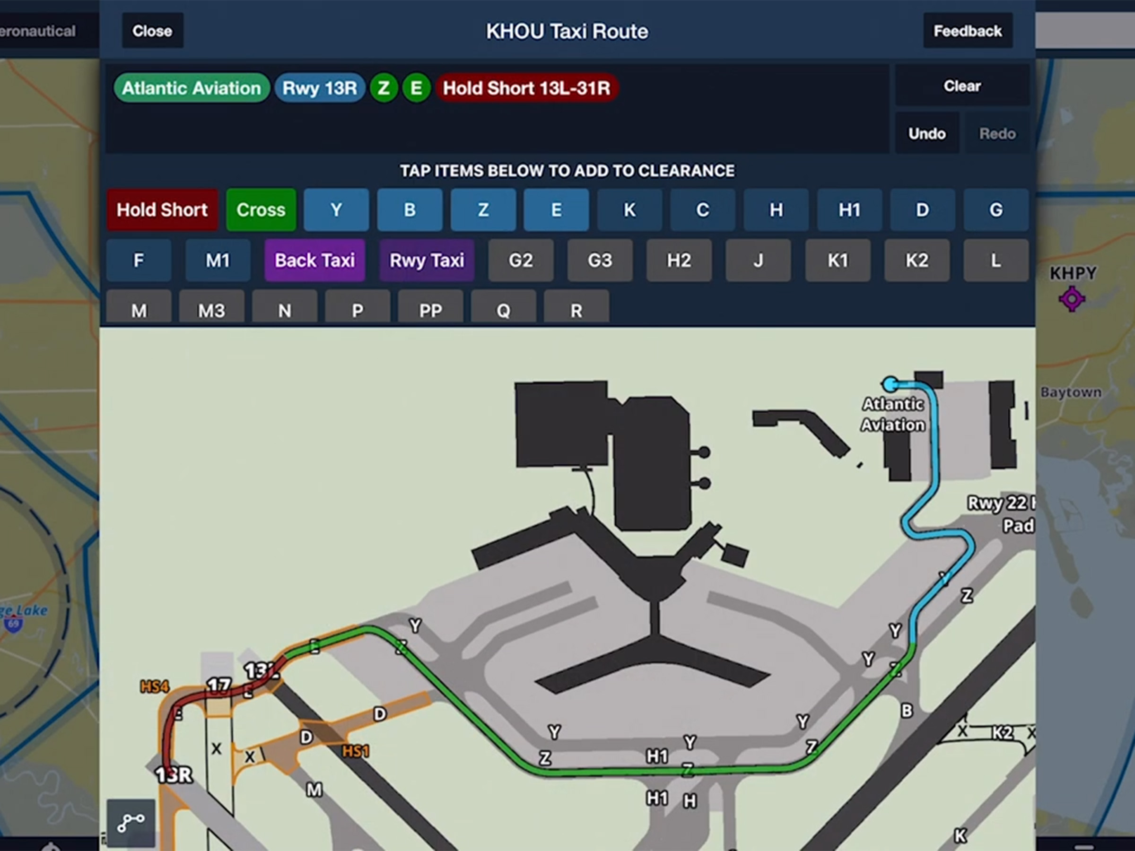Select the green E taxiway chip
This screenshot has width=1135, height=851.
point(416,88)
